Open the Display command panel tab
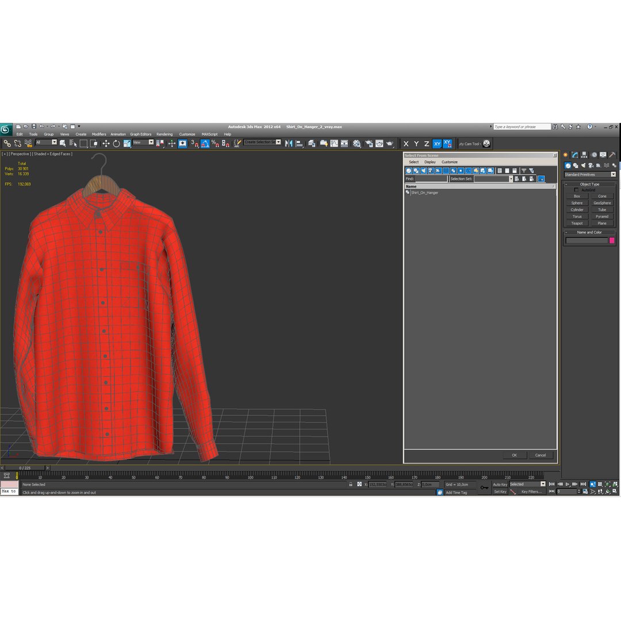 (x=603, y=155)
